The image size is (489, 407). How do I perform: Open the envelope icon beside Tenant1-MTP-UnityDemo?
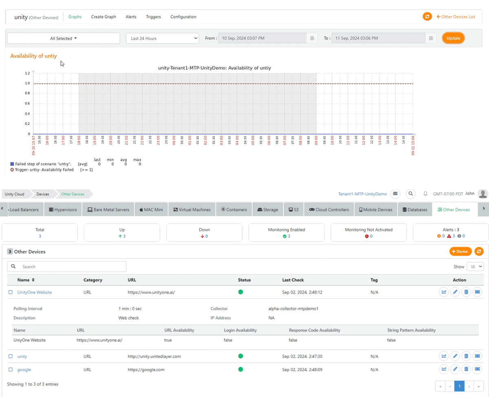tap(395, 194)
